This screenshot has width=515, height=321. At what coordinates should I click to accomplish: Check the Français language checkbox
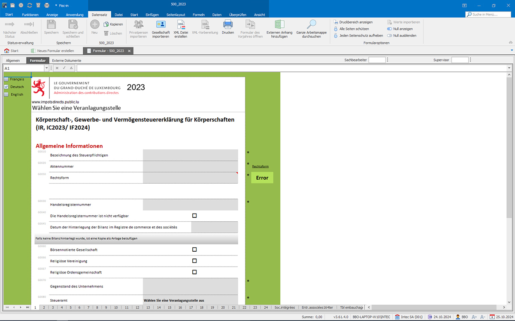[6, 79]
